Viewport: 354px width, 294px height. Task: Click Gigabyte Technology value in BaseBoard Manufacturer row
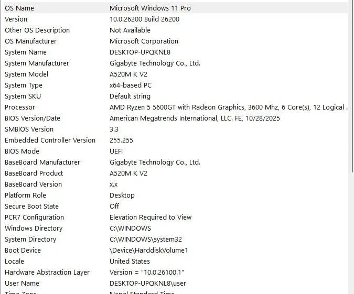[x=155, y=162]
